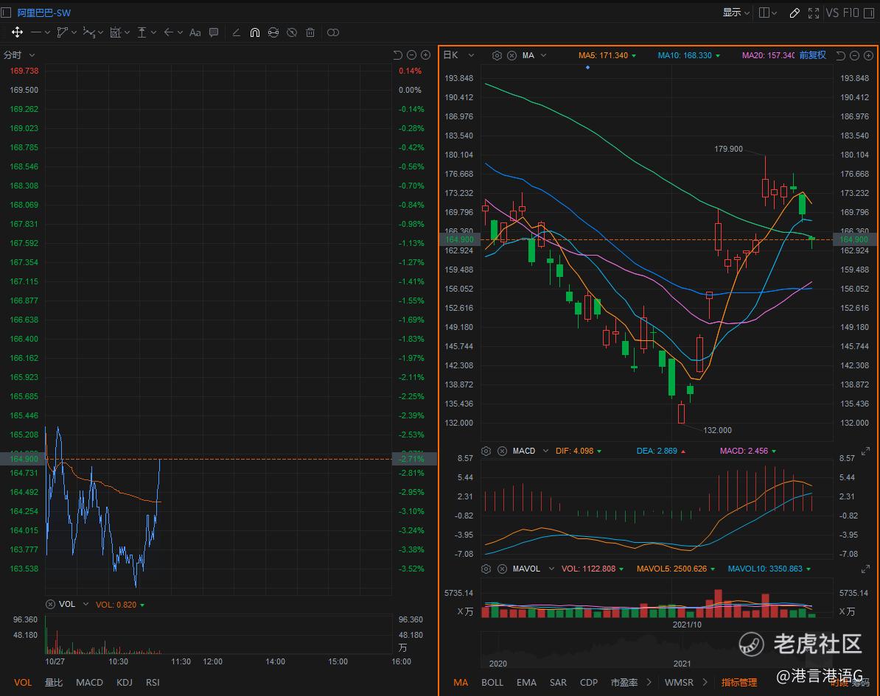This screenshot has height=696, width=880.
Task: Expand the MAVOL panel to full size
Action: click(x=865, y=569)
